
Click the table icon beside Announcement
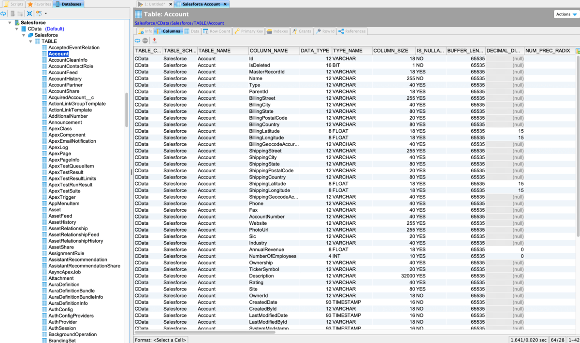point(44,123)
